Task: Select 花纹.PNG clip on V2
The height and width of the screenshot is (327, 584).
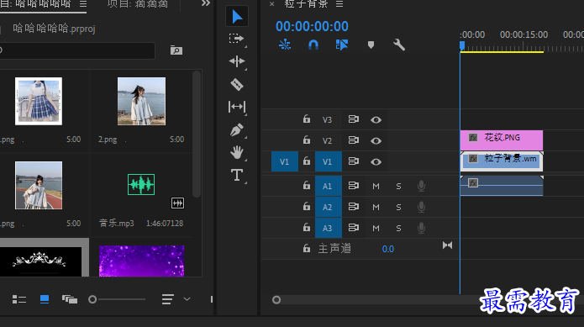Action: click(x=502, y=140)
